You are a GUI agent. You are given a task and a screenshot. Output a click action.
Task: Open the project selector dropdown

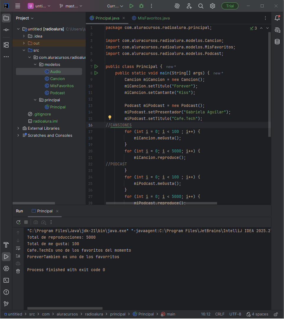pos(39,6)
